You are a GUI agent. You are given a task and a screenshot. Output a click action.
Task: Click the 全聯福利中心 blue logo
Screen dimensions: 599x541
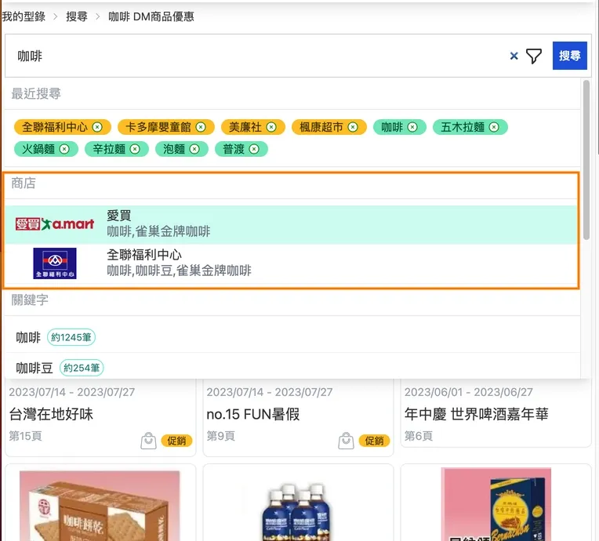(x=55, y=263)
